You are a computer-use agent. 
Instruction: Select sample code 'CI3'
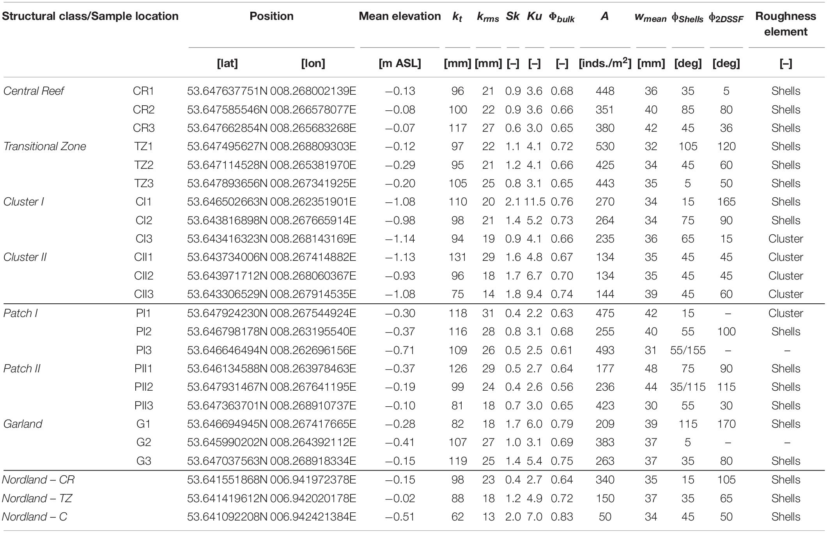143,239
